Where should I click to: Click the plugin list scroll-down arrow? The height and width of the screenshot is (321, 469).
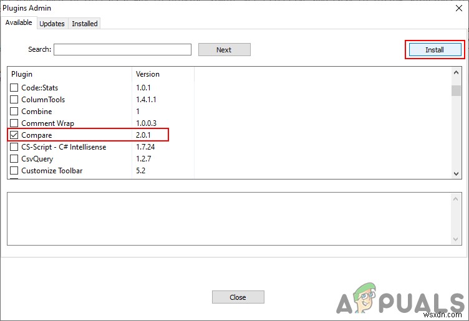456,173
